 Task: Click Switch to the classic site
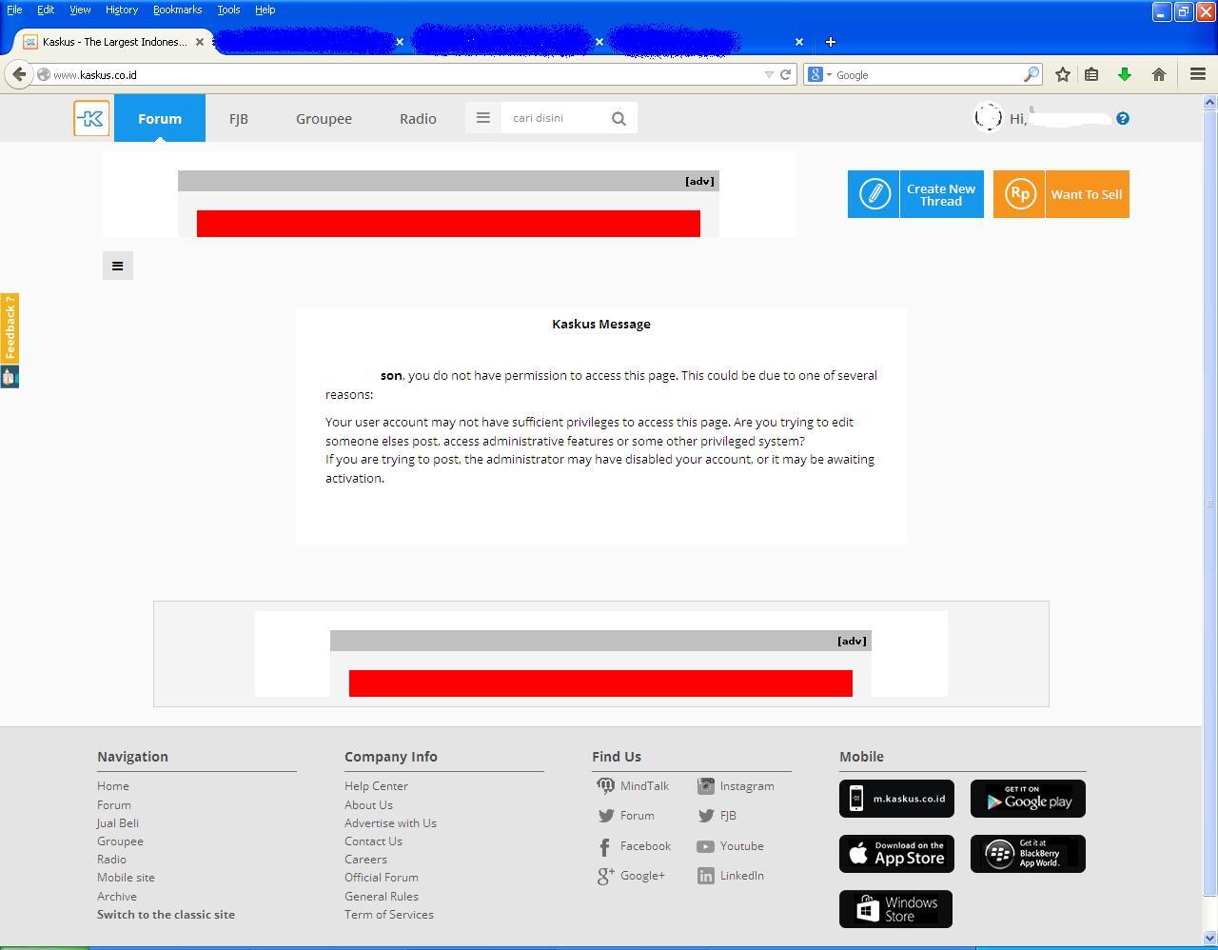point(166,915)
